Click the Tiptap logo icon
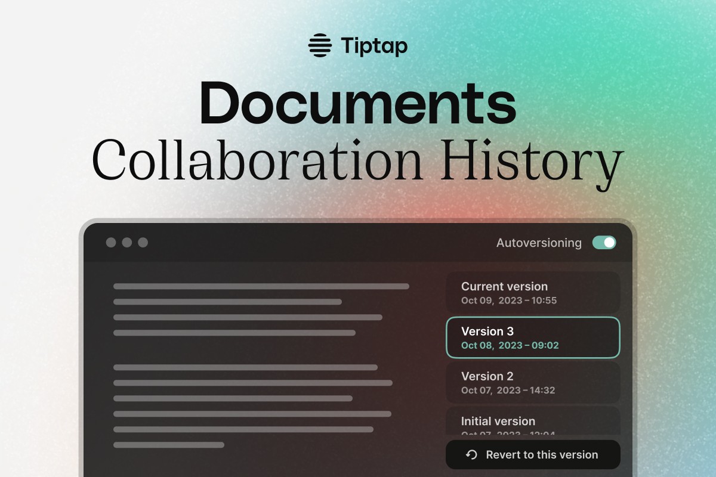This screenshot has width=716, height=477. pos(320,45)
